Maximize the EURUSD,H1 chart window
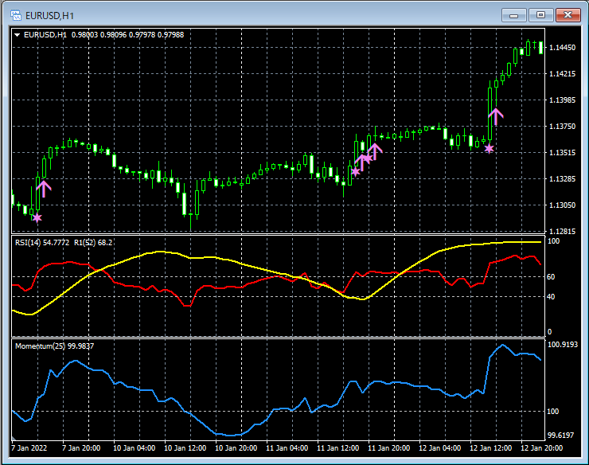 pos(540,14)
